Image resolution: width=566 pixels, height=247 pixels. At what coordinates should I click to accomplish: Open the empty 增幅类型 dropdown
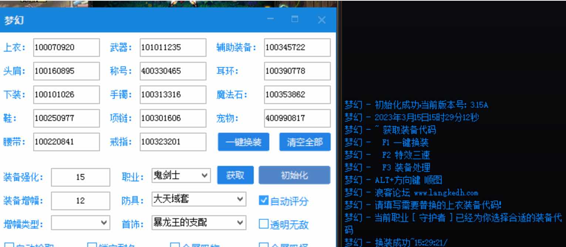click(x=80, y=223)
